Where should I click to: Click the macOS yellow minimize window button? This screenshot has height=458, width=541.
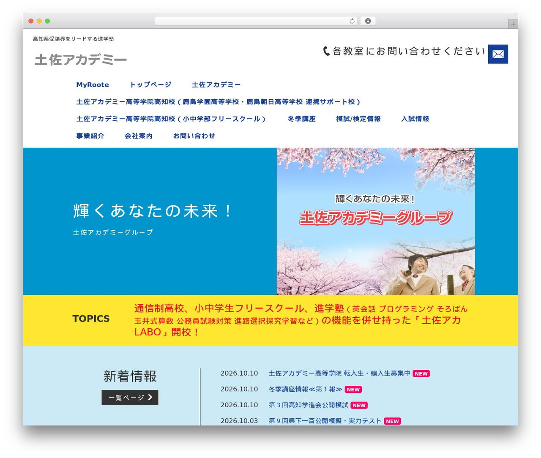click(x=39, y=21)
